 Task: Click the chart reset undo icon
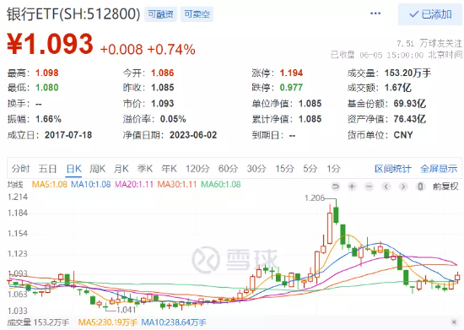pyautogui.click(x=336, y=187)
